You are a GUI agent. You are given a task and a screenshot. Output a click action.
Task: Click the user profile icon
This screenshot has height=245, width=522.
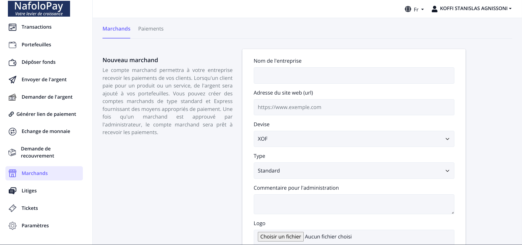[435, 9]
